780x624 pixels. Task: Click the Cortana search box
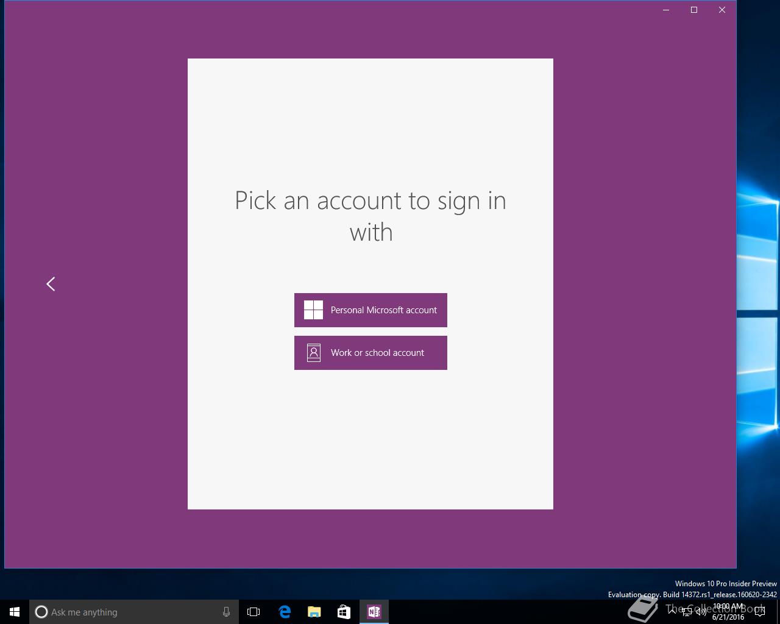pyautogui.click(x=134, y=612)
